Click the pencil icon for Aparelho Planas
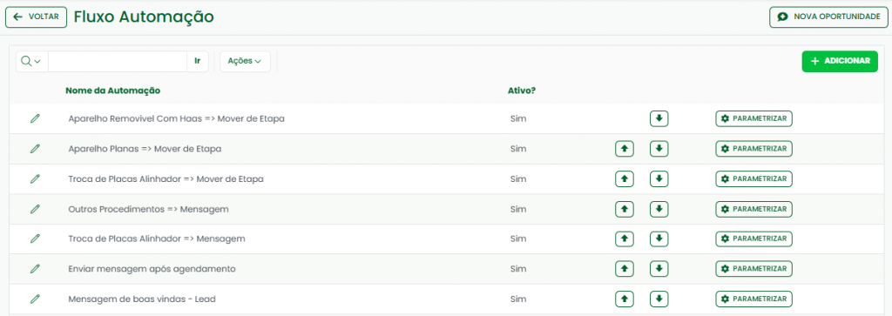The image size is (892, 316). click(35, 148)
